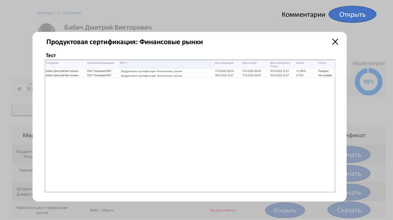Click the Команда breadcrumb link

[45, 13]
